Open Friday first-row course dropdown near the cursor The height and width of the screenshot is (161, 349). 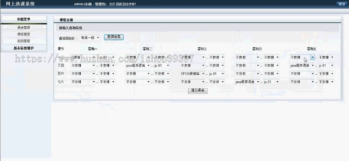coord(302,57)
